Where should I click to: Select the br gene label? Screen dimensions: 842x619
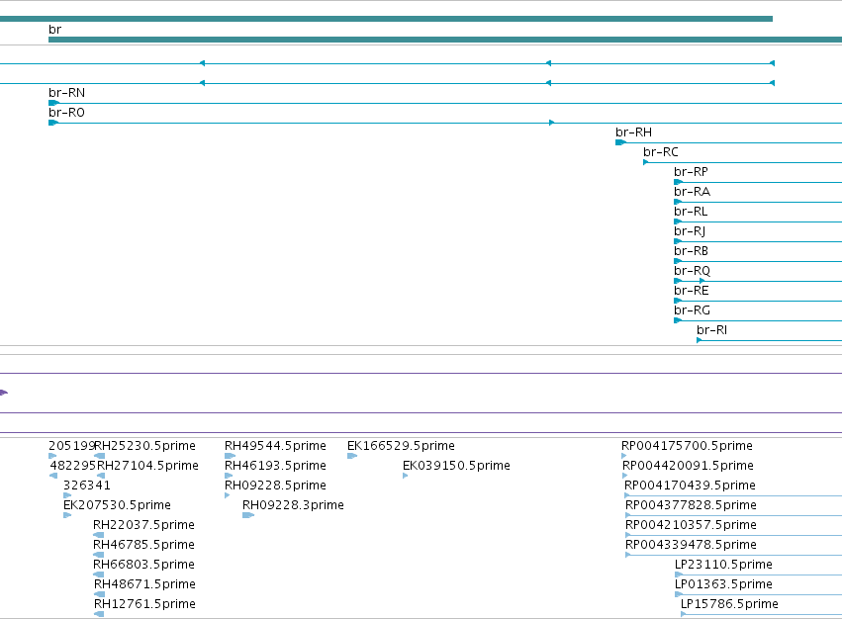point(54,30)
